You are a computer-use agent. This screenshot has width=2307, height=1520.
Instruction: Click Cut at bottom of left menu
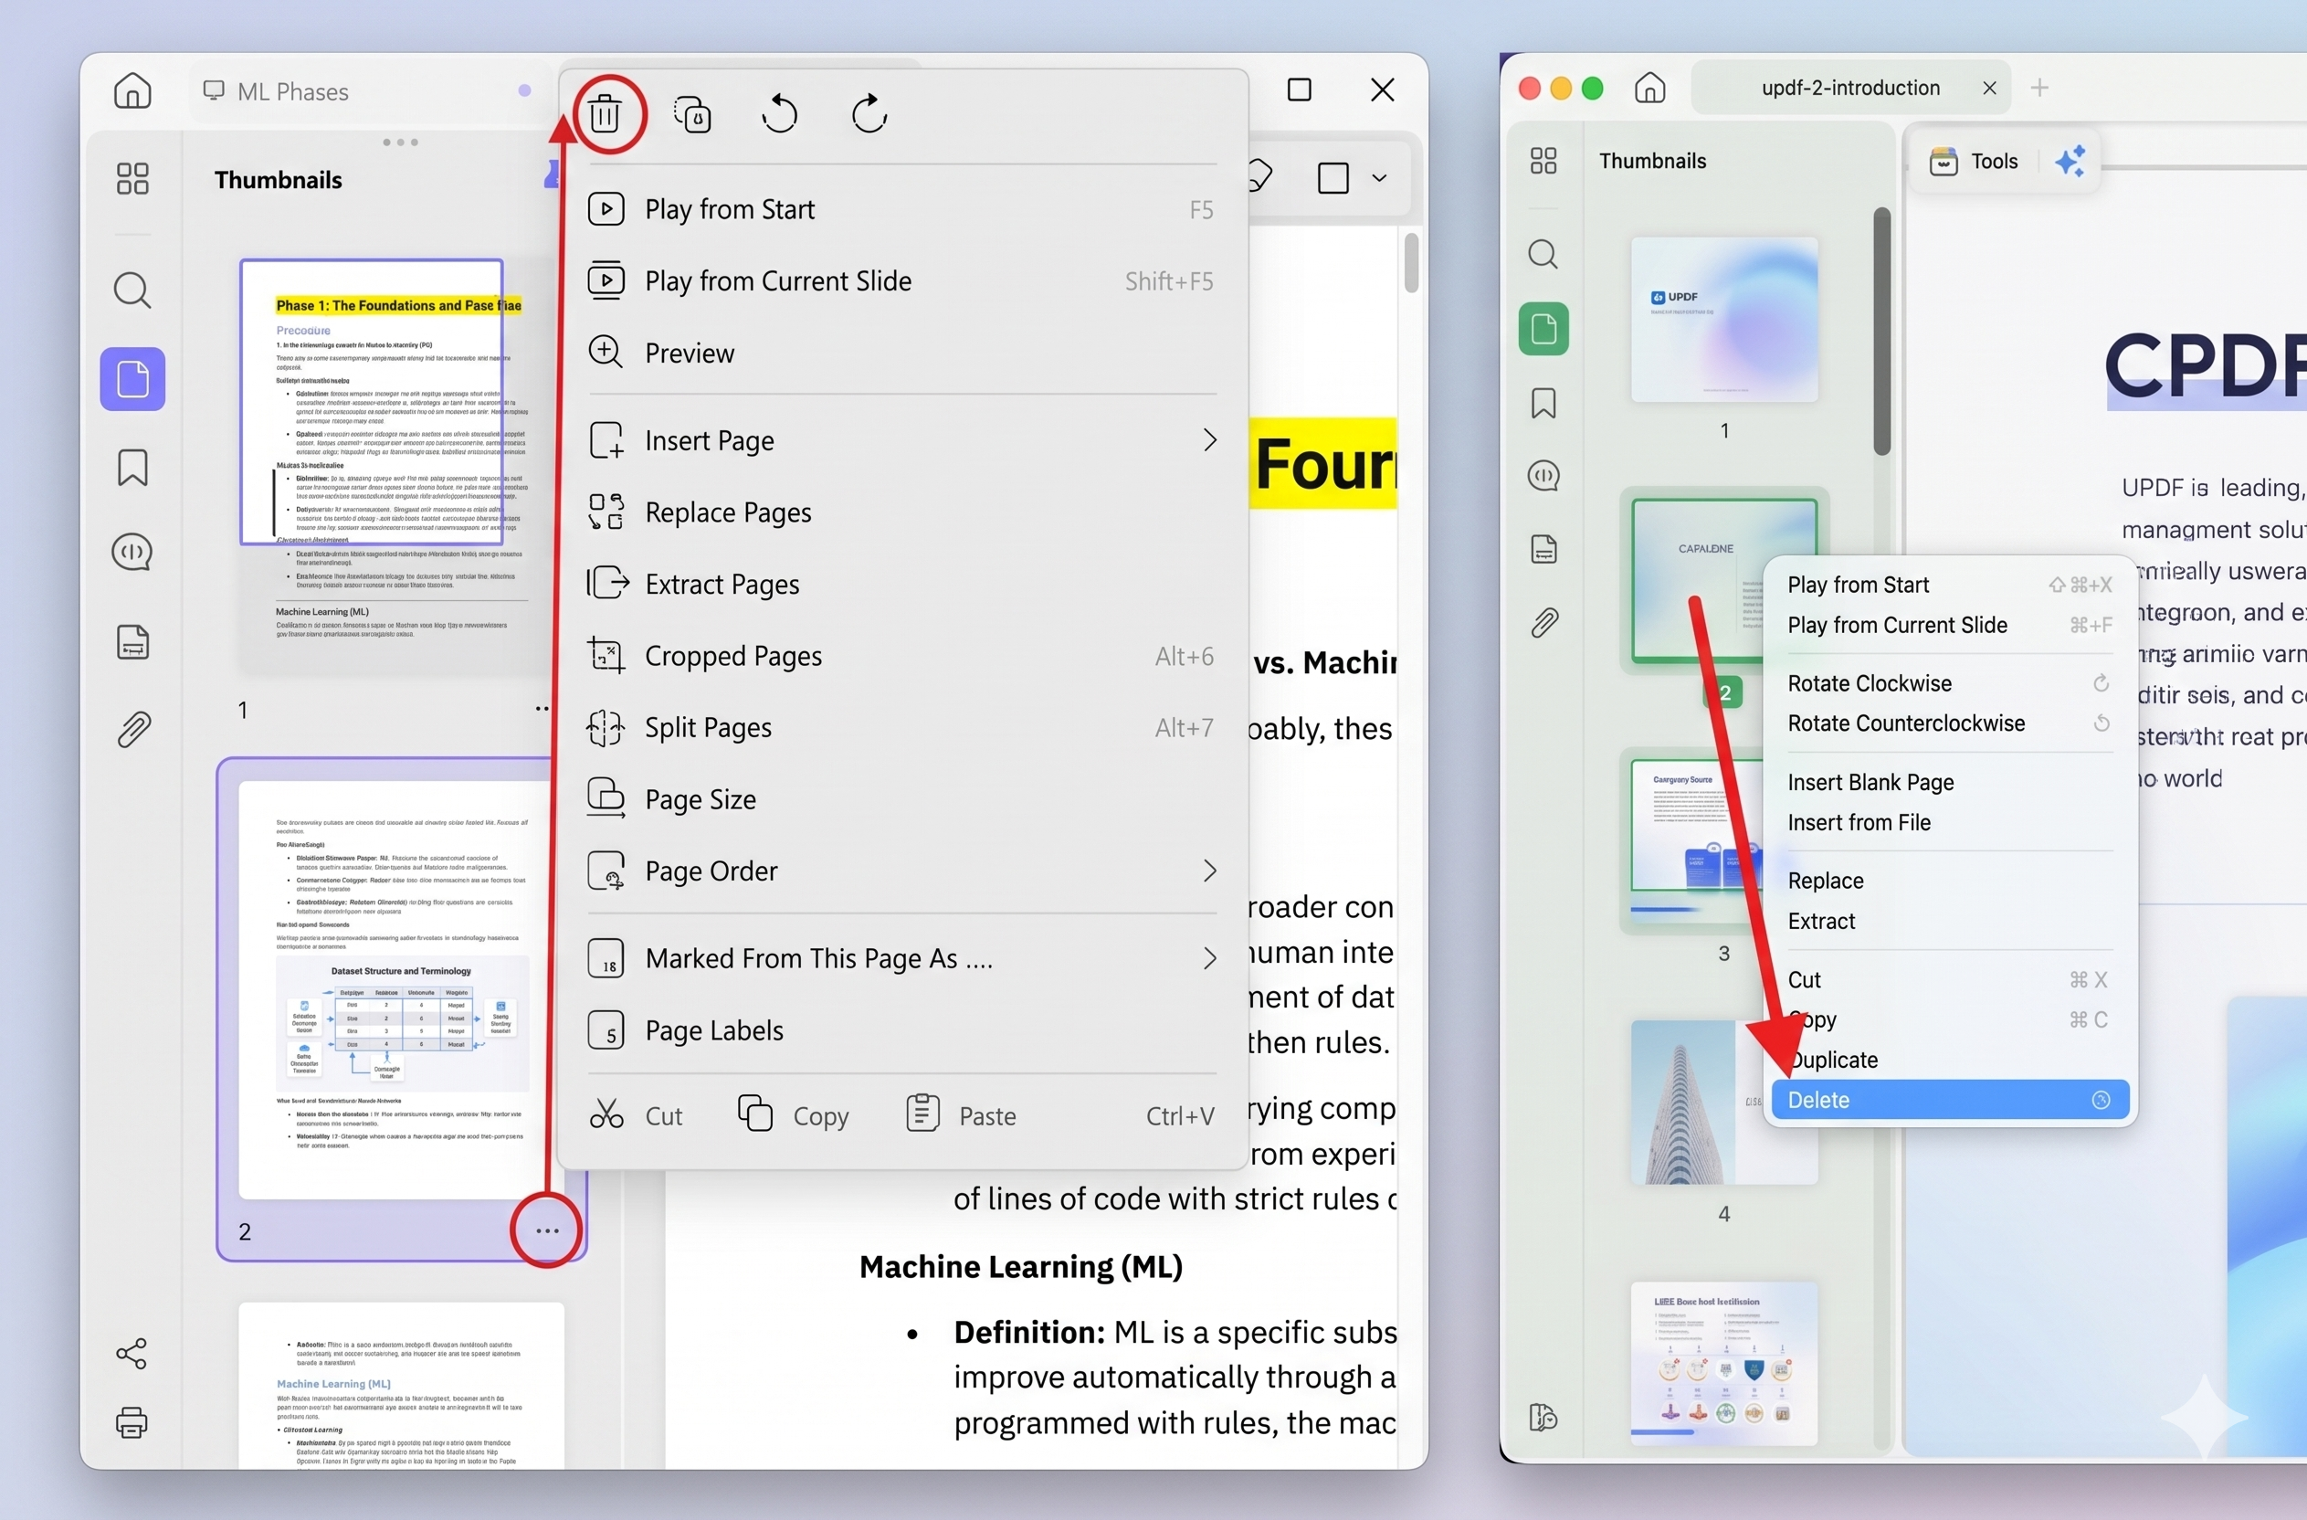636,1115
